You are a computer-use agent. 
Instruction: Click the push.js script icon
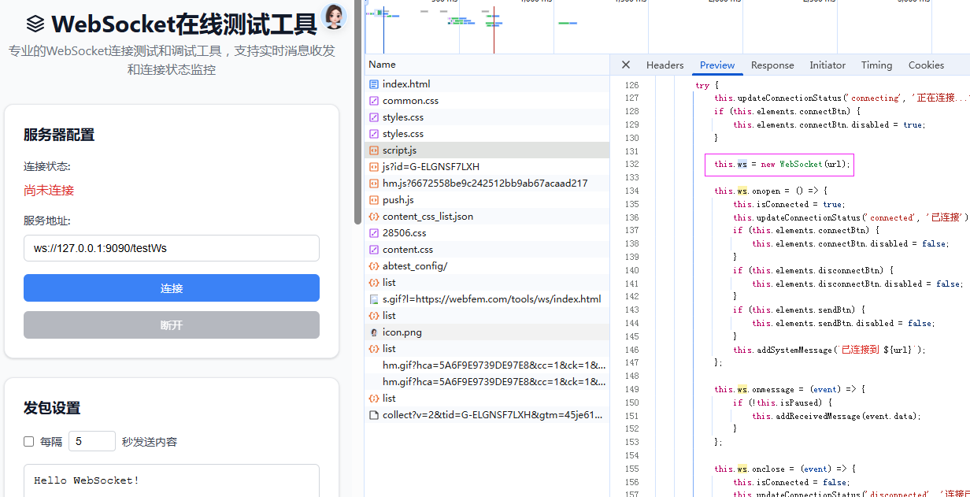(374, 200)
